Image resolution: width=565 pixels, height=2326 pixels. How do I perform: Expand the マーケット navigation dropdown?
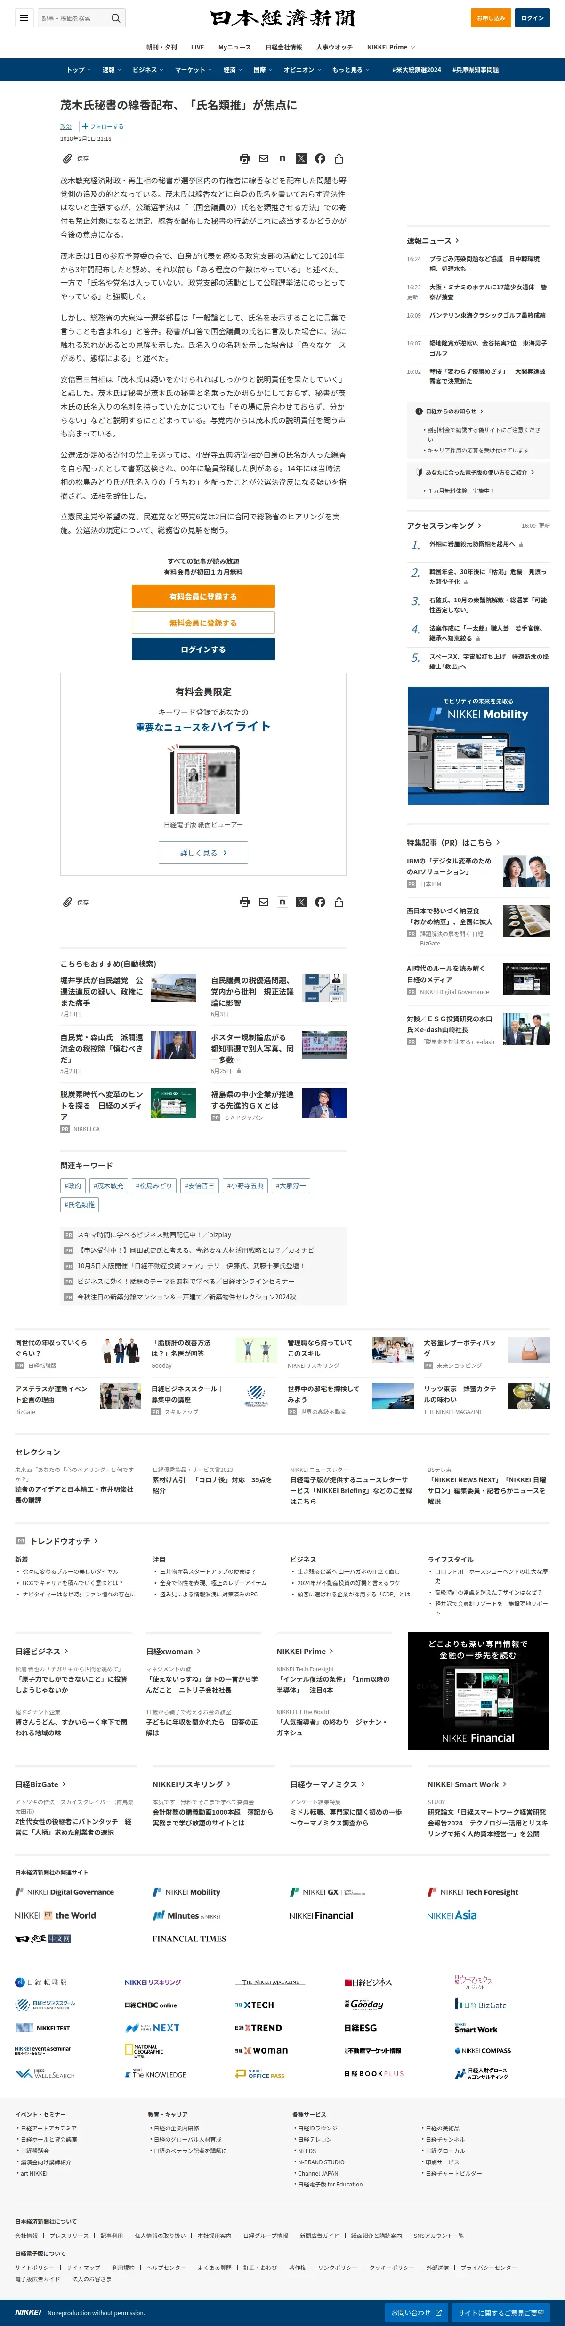(193, 70)
